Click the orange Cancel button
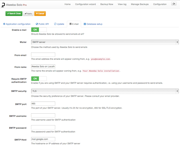The image size is (180, 146). click(40, 13)
